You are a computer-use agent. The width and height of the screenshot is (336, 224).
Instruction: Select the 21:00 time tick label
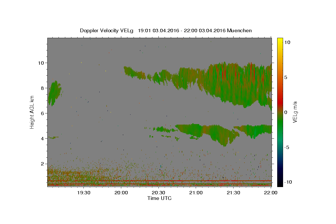pyautogui.click(x=196, y=193)
